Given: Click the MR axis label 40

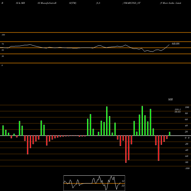Looking at the screenshot, I should (186, 126).
